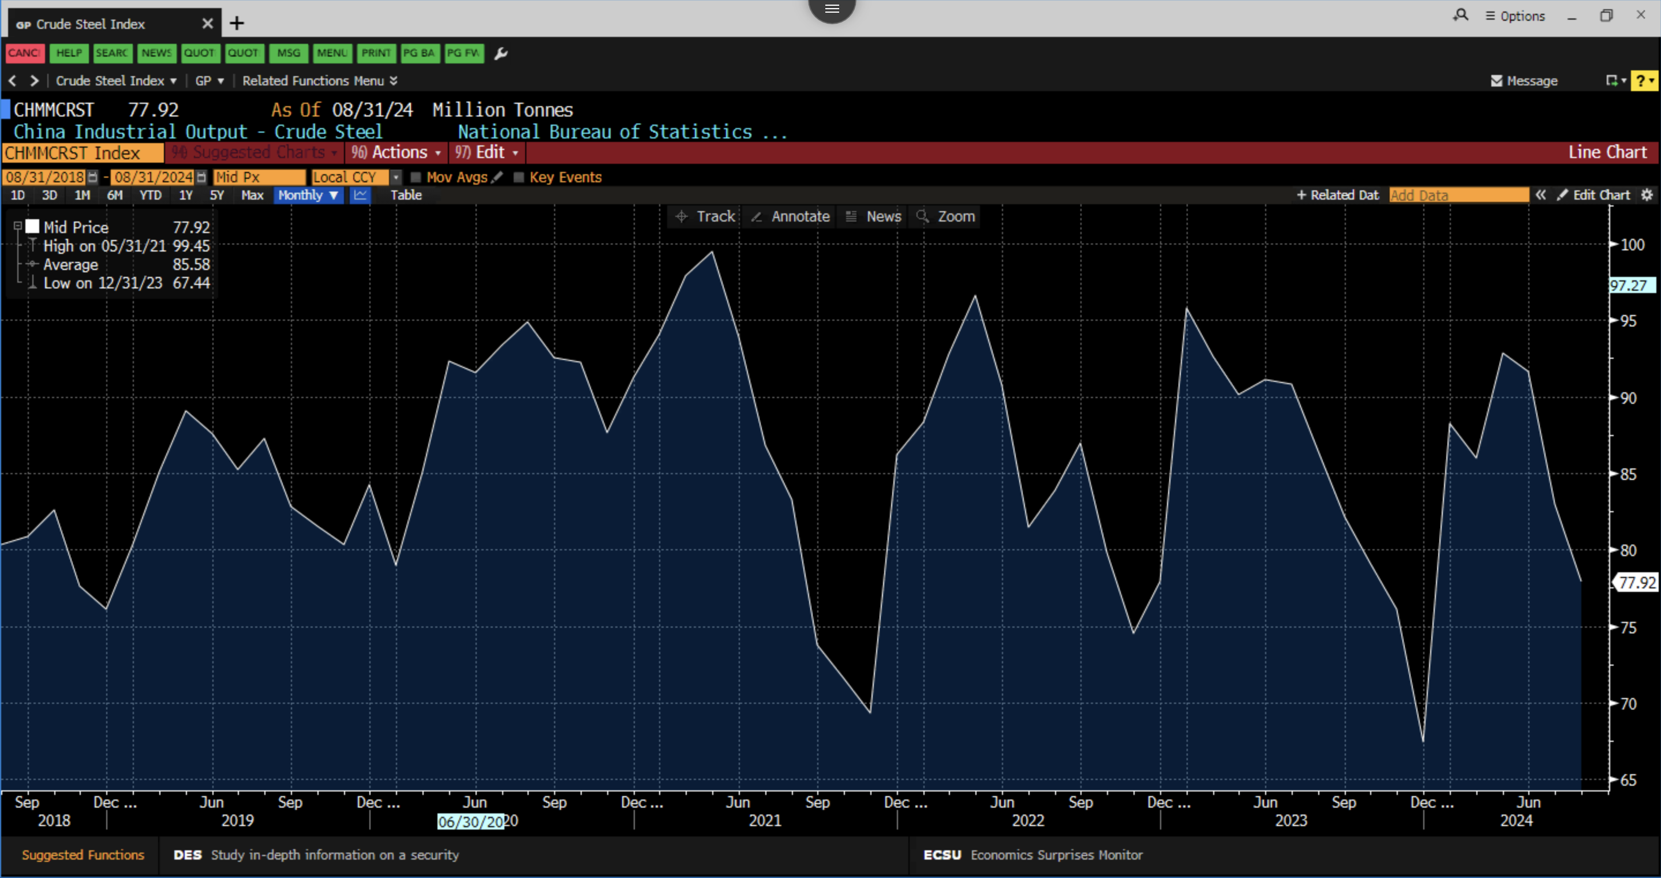The width and height of the screenshot is (1661, 878).
Task: Activate the Zoom magnifier tool
Action: tap(945, 216)
